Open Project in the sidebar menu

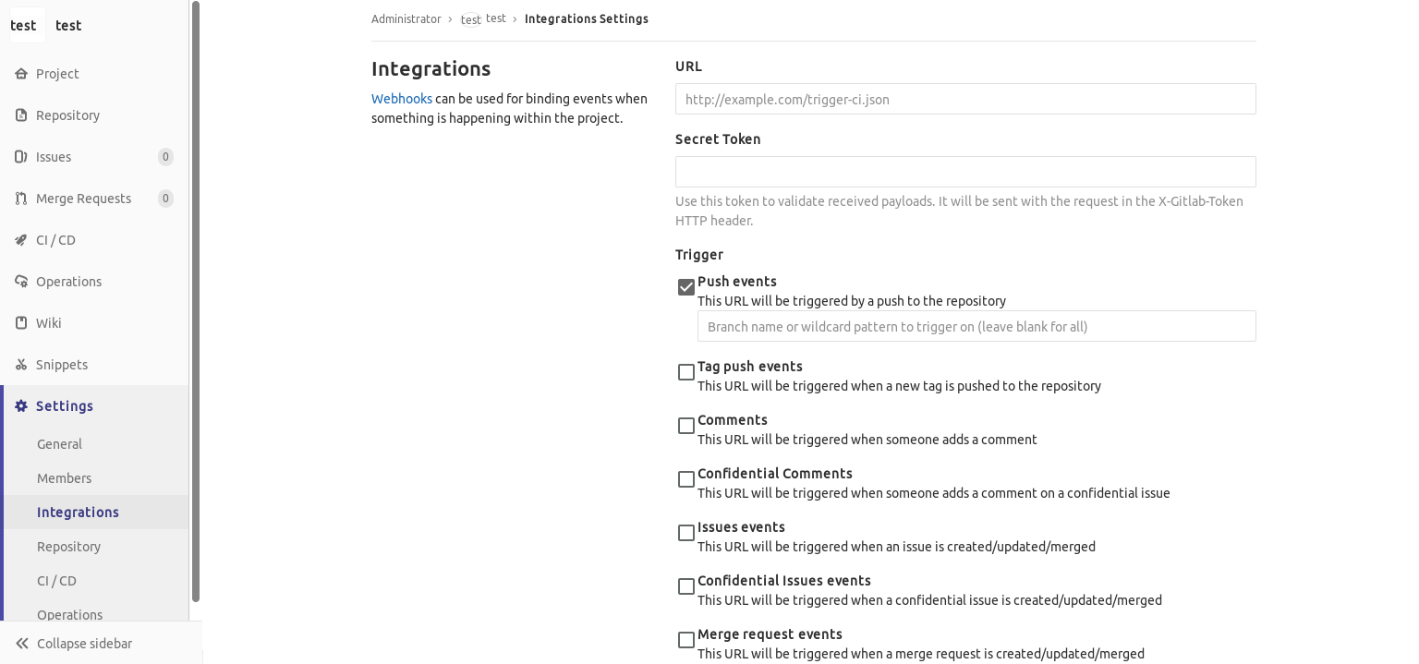[94, 74]
